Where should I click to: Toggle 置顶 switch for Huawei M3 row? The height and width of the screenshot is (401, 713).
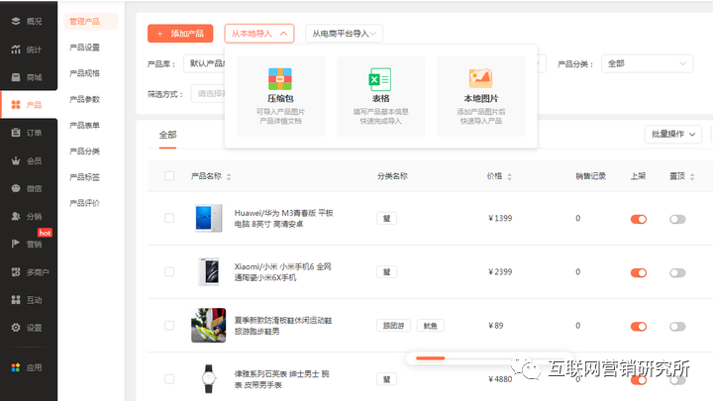(677, 219)
